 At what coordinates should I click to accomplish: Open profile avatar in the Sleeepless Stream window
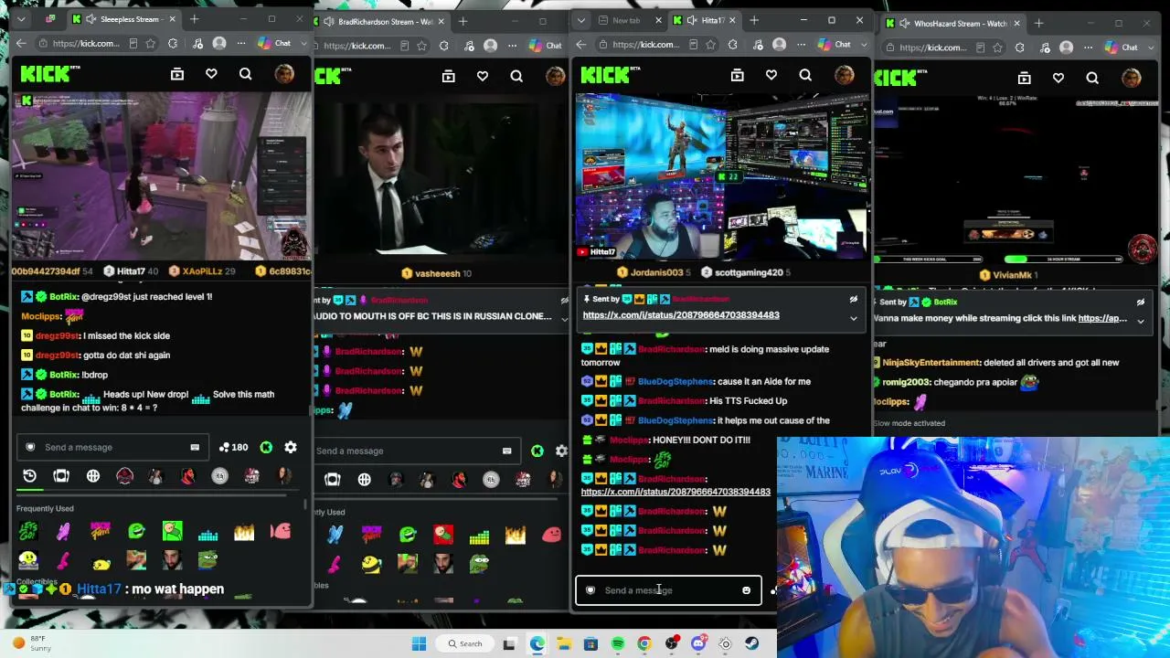click(x=284, y=74)
